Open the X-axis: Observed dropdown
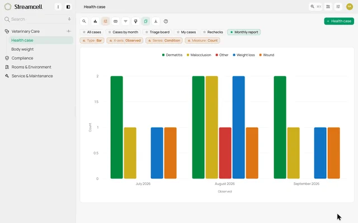Image resolution: width=358 pixels, height=223 pixels. tap(125, 41)
